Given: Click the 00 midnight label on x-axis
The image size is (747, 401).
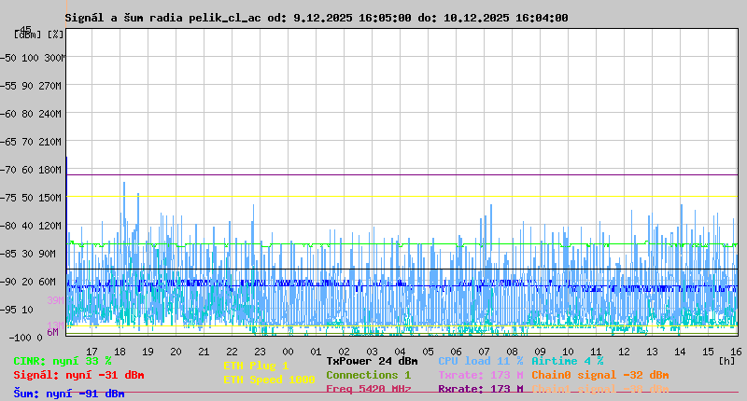Looking at the screenshot, I should point(288,352).
